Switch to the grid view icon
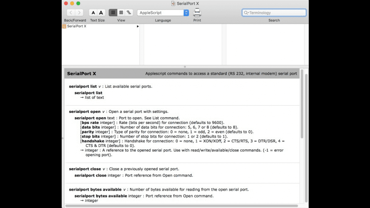The width and height of the screenshot is (370, 208). click(121, 12)
